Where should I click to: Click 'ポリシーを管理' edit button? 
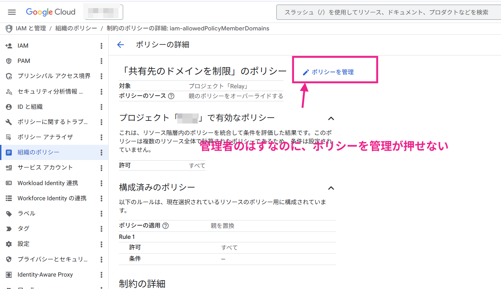tap(328, 72)
